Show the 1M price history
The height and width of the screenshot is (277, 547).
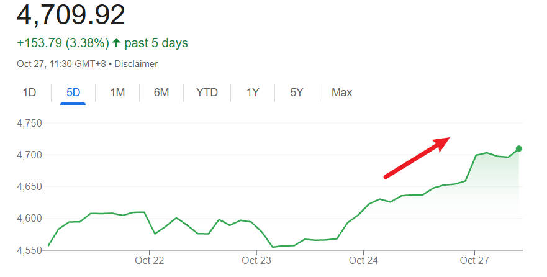(x=117, y=93)
